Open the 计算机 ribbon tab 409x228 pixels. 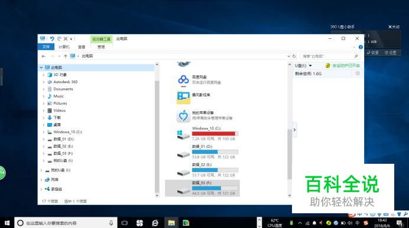click(x=64, y=47)
